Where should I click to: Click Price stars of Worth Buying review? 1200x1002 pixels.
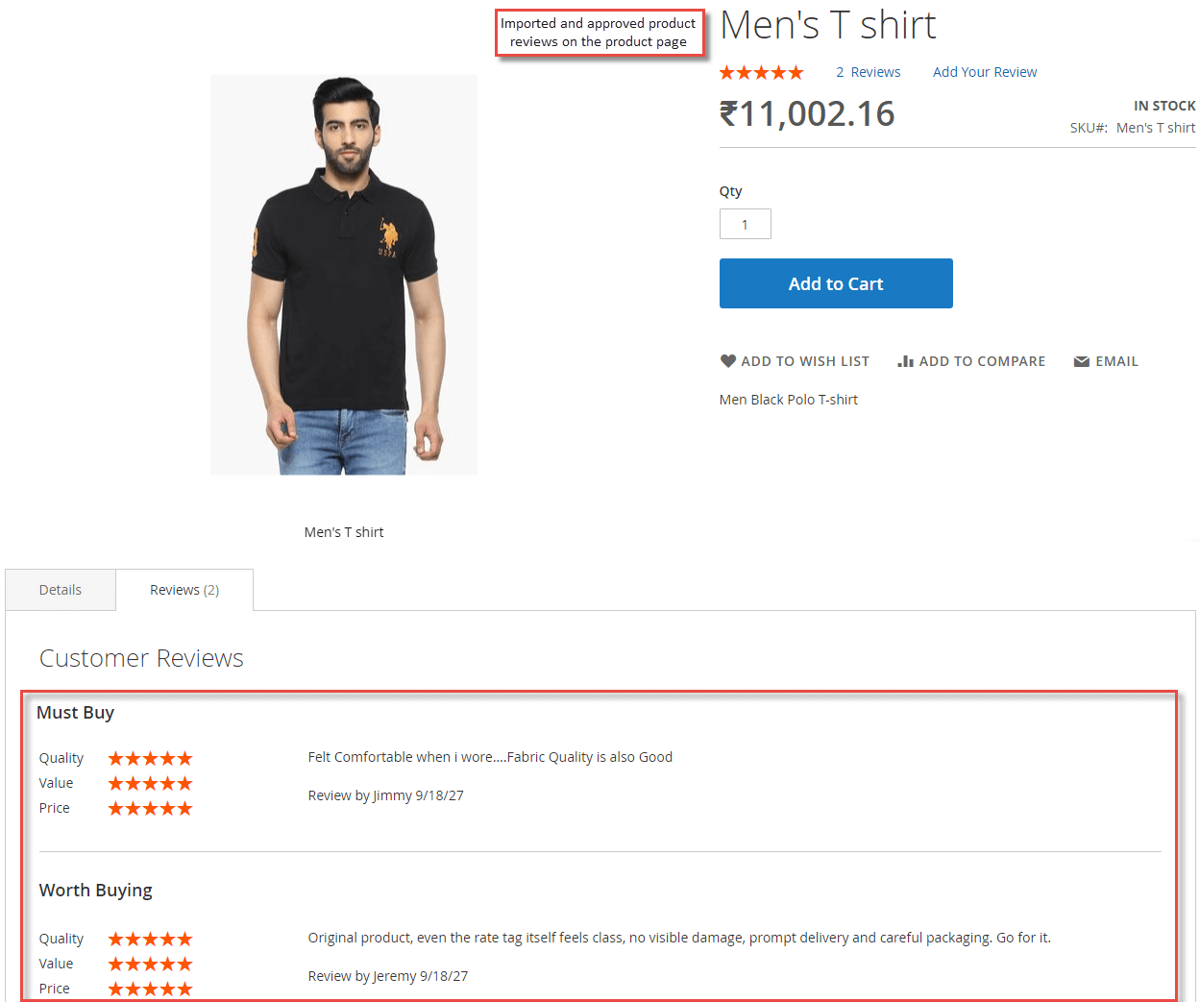[150, 989]
